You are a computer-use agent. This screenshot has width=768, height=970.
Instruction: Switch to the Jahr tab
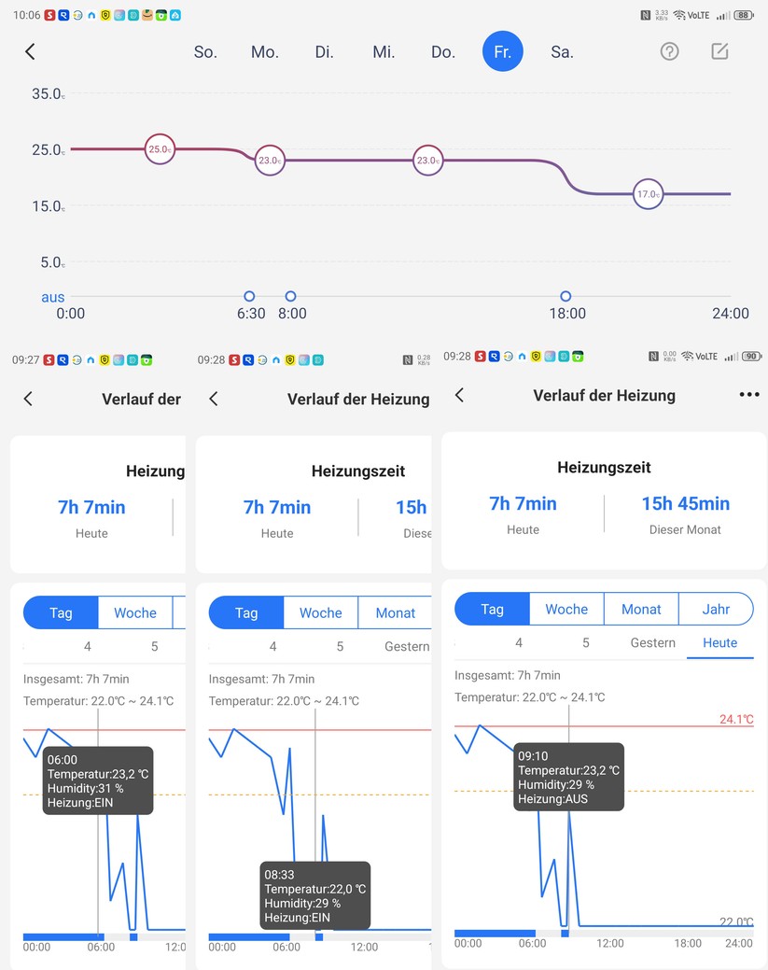(716, 609)
